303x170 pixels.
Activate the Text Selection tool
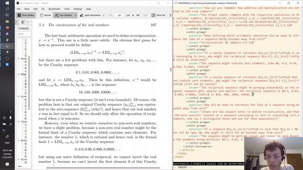[x=63, y=15]
